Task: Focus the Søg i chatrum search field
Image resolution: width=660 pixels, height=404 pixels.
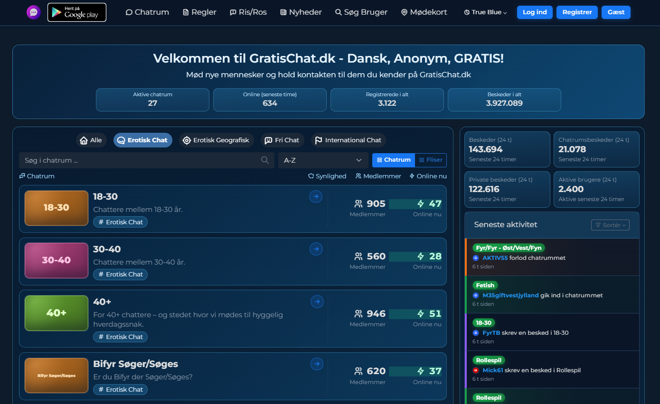Action: tap(140, 160)
